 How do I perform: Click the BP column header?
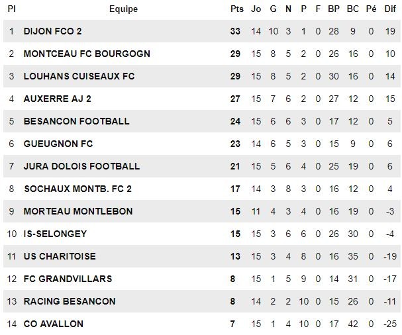pos(334,9)
